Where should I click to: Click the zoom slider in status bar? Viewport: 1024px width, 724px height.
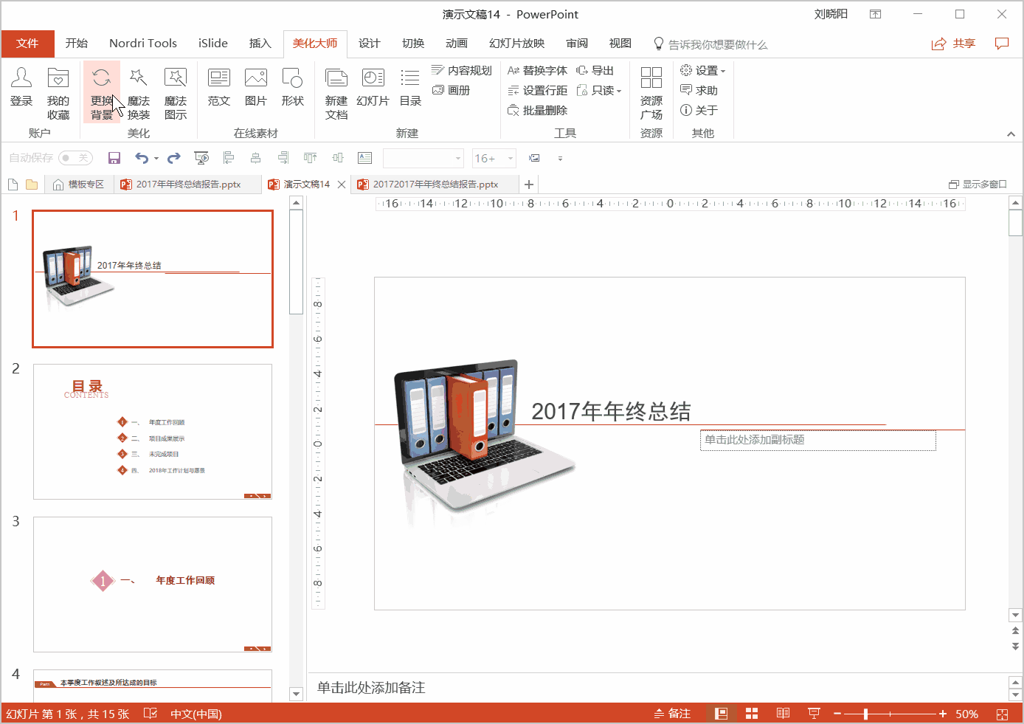(865, 714)
